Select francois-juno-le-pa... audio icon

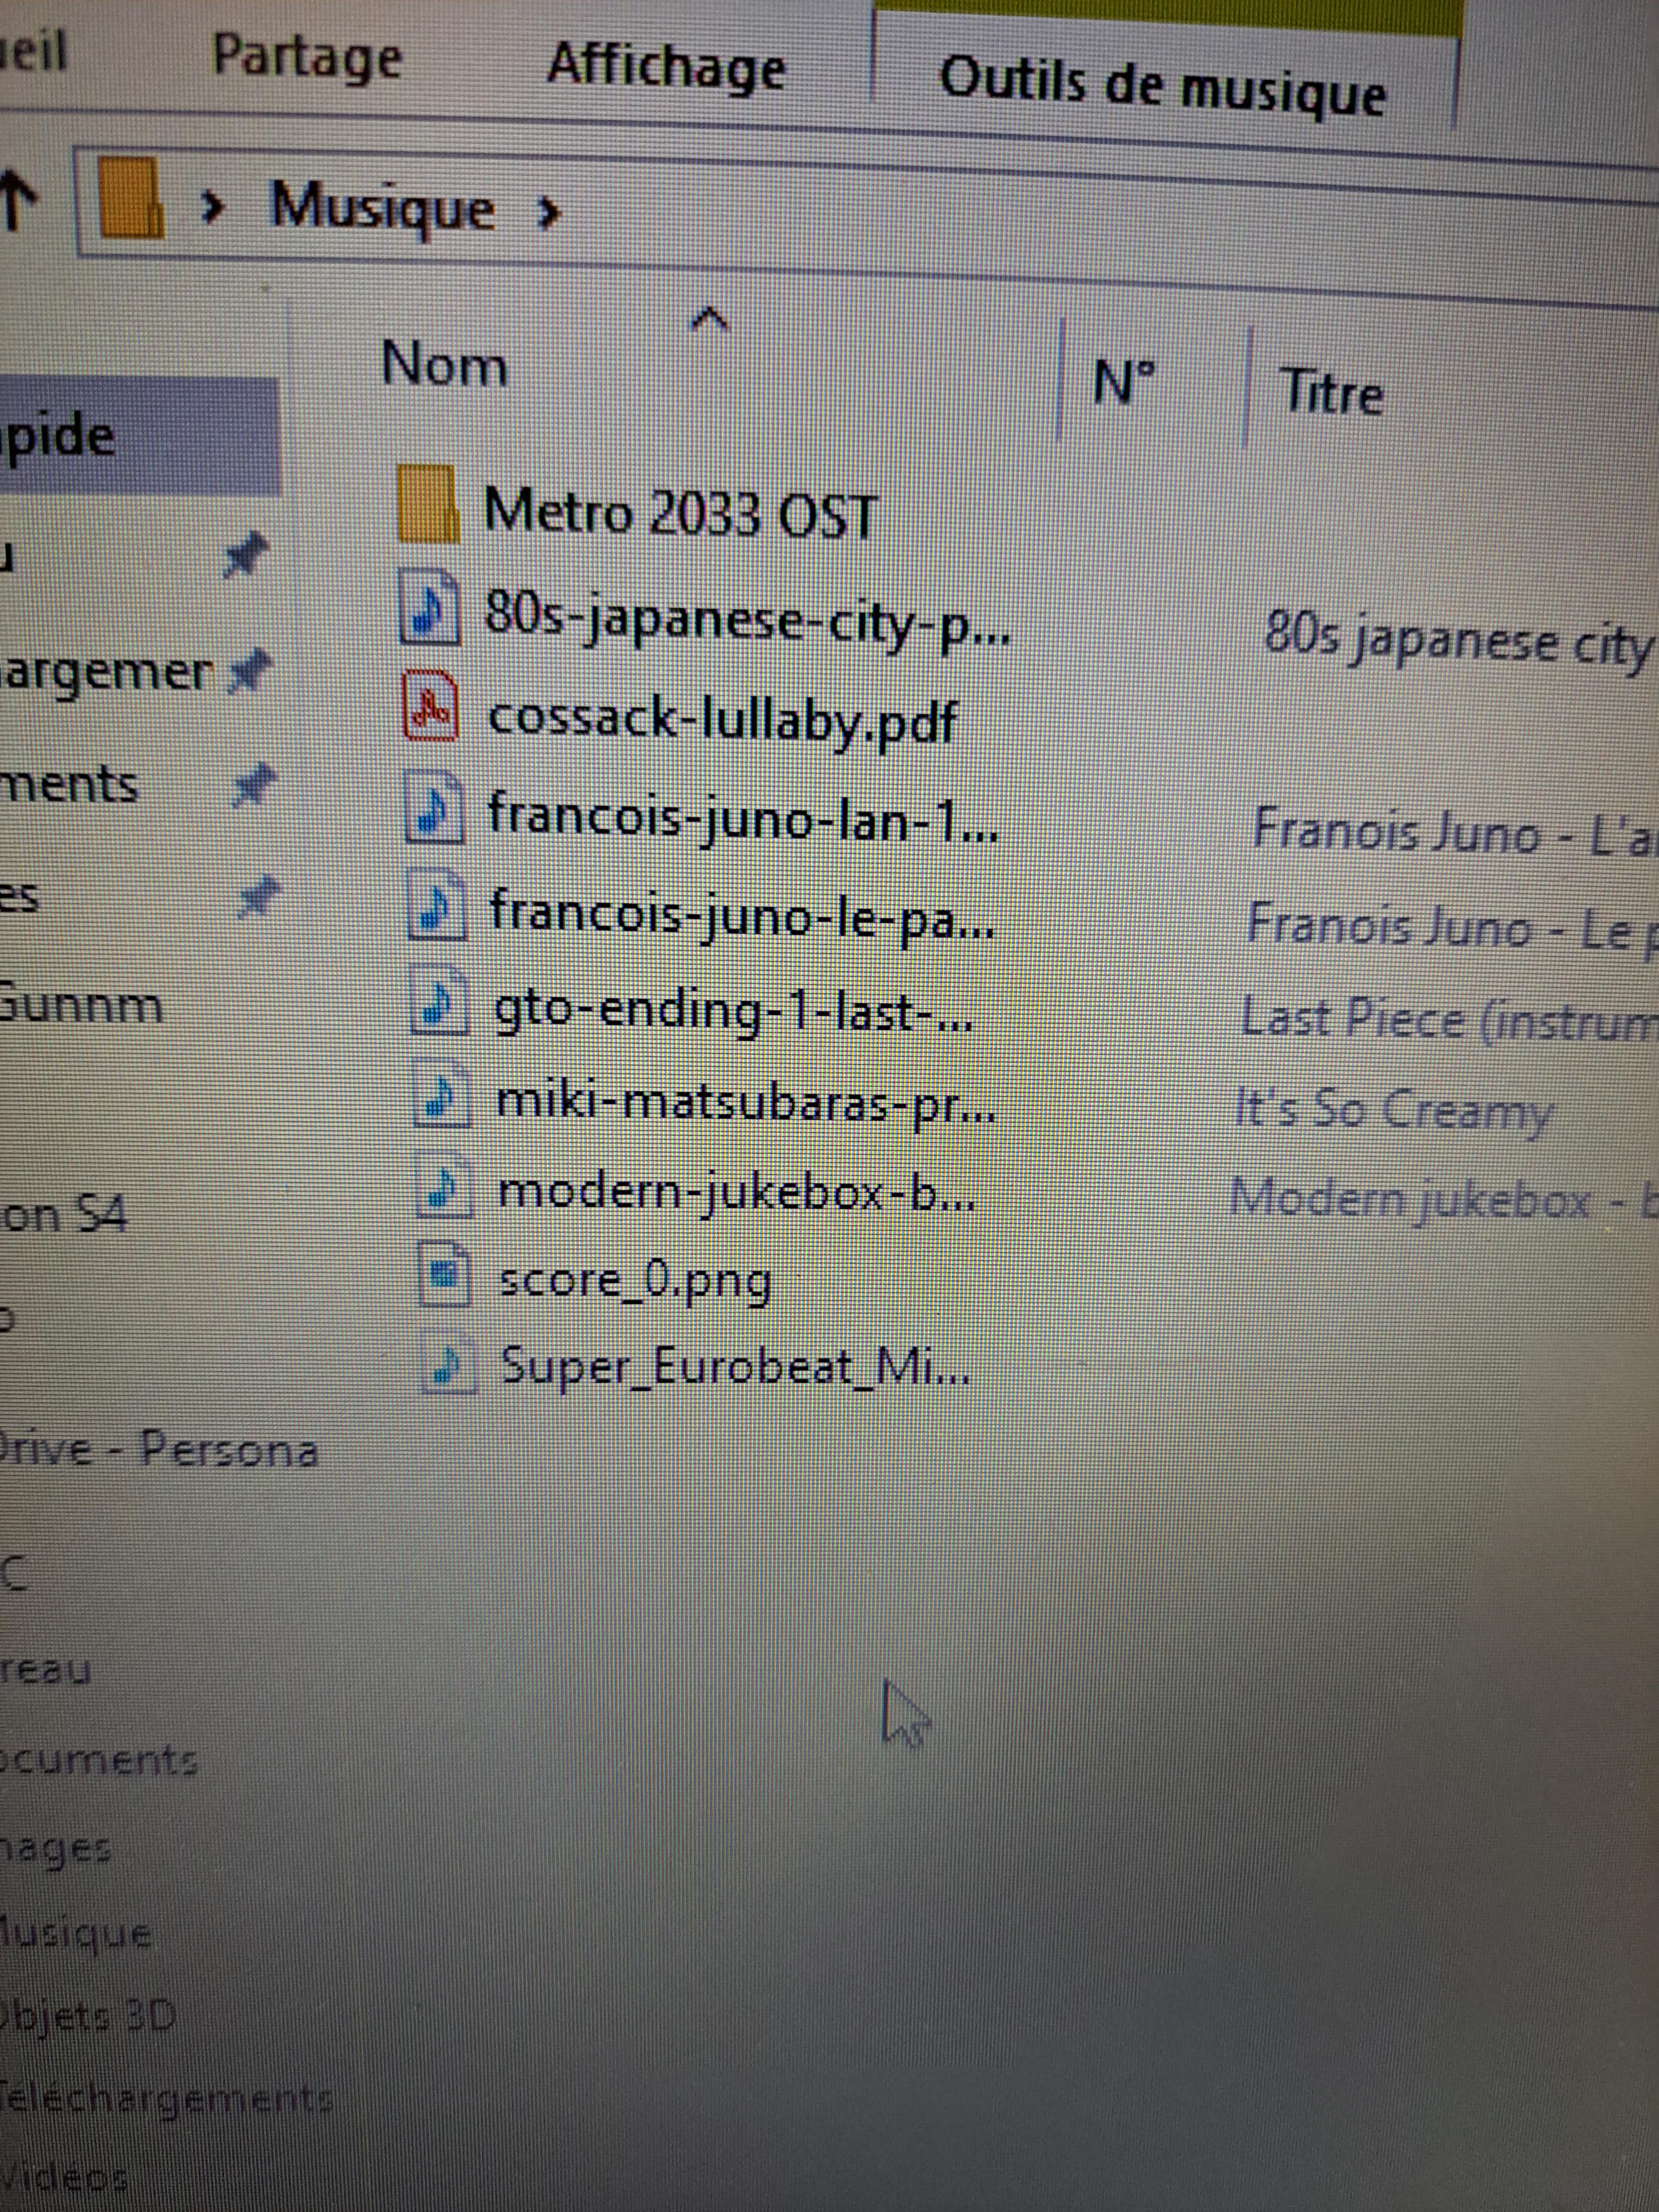coord(437,906)
